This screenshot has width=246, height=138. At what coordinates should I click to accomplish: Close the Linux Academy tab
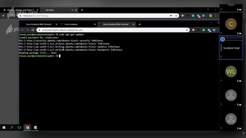[95, 24]
